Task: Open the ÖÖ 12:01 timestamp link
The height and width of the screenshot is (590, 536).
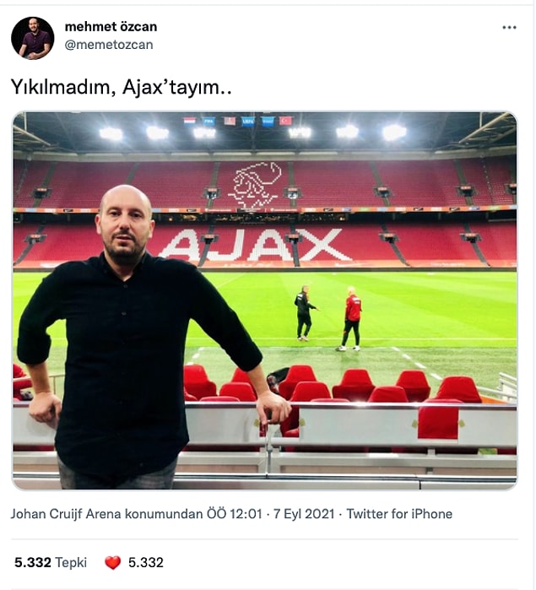Action: coord(234,514)
